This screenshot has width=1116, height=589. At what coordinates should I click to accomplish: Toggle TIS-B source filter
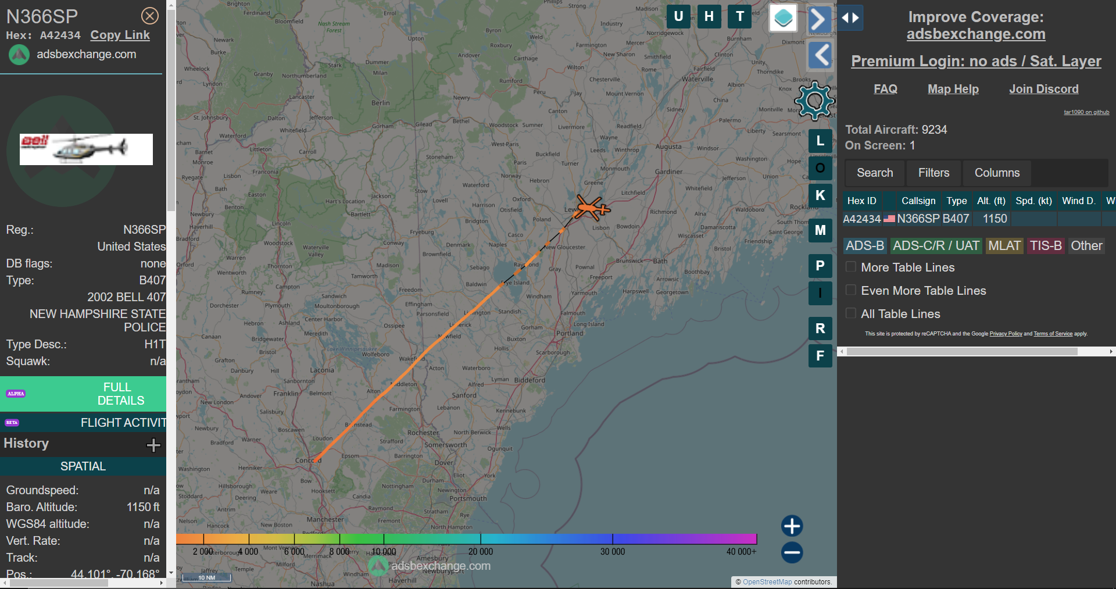[x=1046, y=246]
